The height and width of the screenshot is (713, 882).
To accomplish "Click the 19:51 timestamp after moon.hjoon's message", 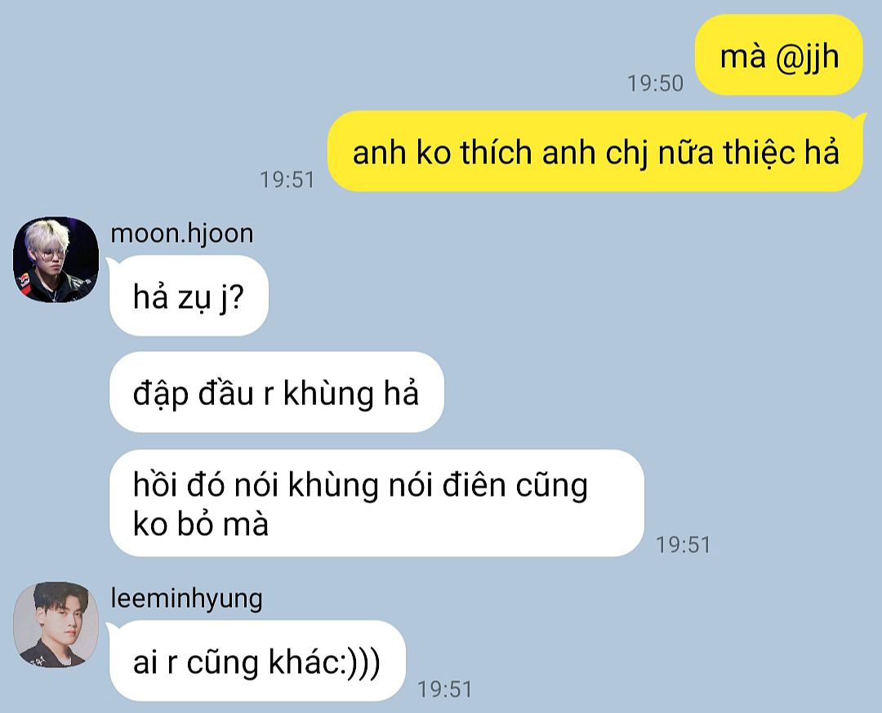I will [x=684, y=545].
